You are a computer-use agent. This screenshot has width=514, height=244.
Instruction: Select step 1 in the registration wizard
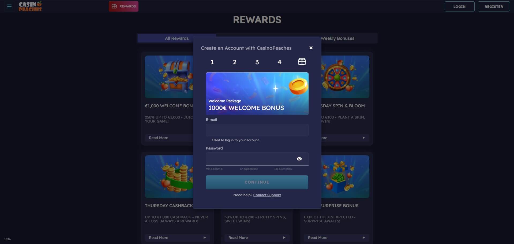pyautogui.click(x=212, y=62)
